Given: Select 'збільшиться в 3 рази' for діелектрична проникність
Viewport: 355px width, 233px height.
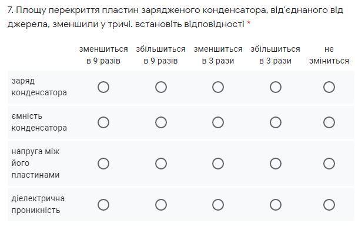Looking at the screenshot, I should coord(276,205).
